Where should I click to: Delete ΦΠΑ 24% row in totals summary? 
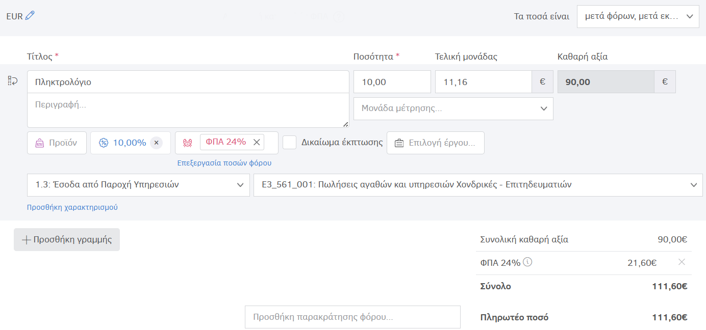point(682,262)
